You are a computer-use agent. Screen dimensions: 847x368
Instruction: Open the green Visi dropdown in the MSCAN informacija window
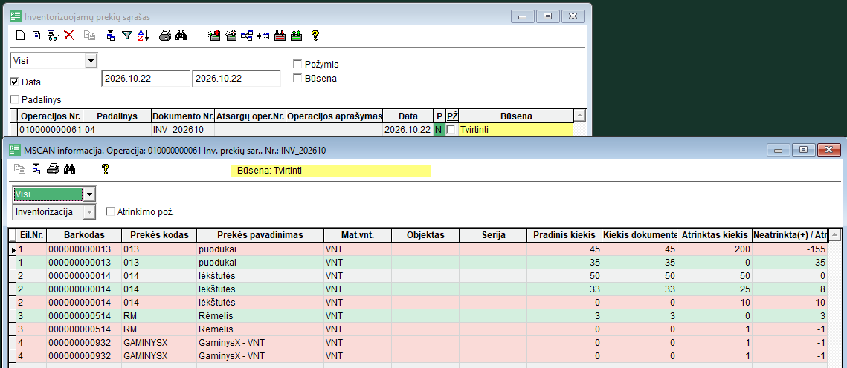click(x=90, y=194)
